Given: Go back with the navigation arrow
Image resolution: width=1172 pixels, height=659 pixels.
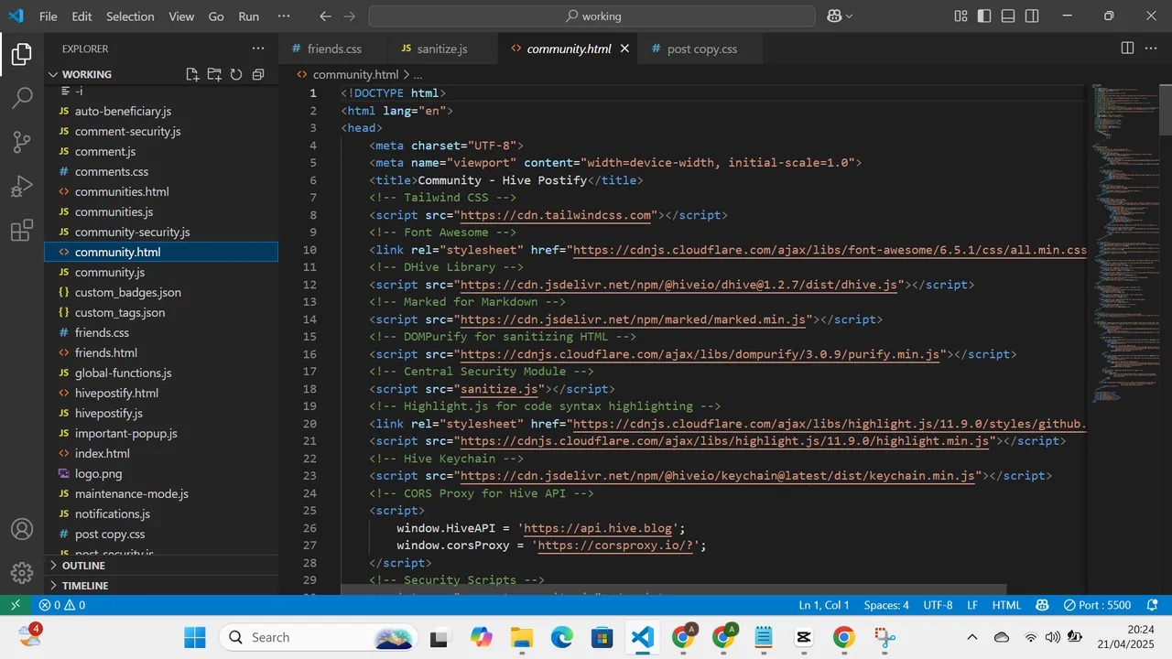Looking at the screenshot, I should point(326,16).
